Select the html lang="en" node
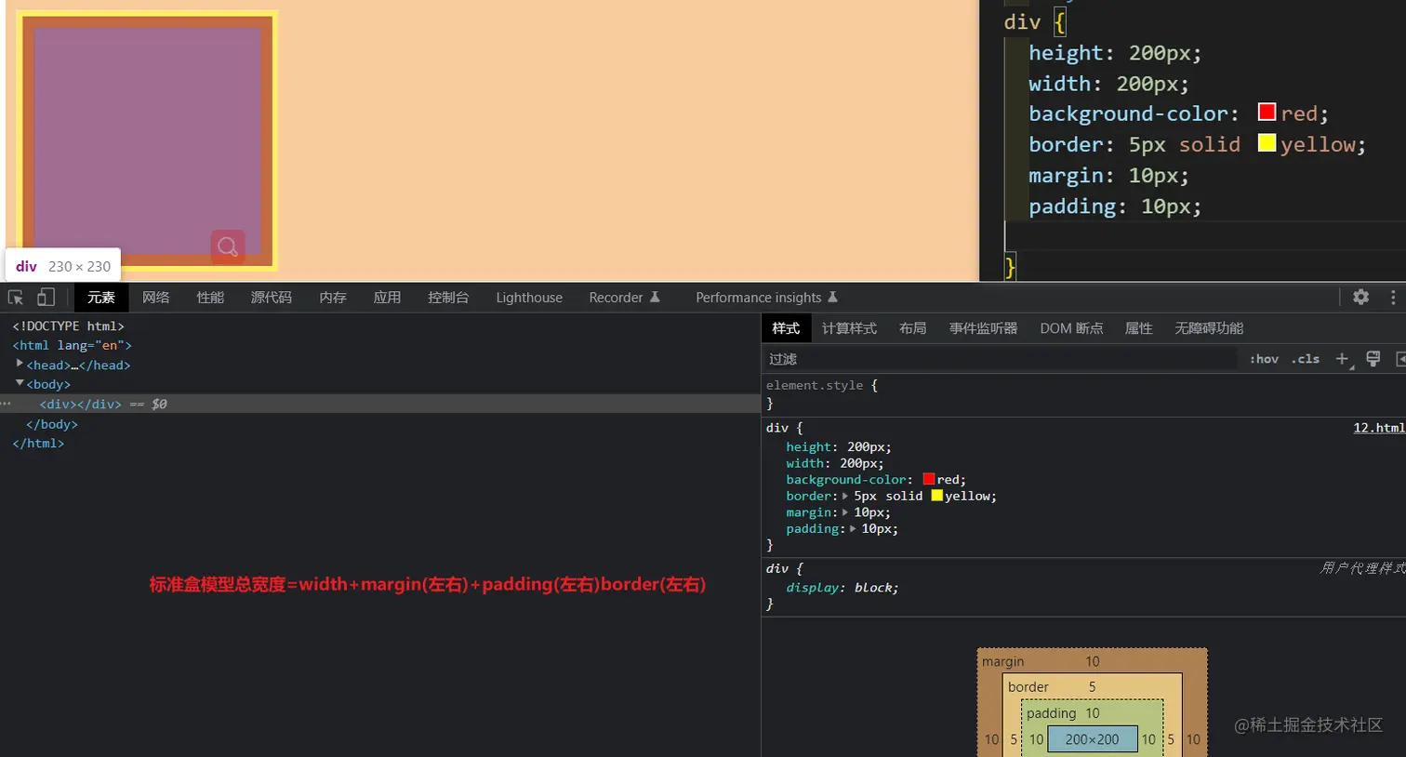This screenshot has width=1406, height=757. [x=73, y=345]
